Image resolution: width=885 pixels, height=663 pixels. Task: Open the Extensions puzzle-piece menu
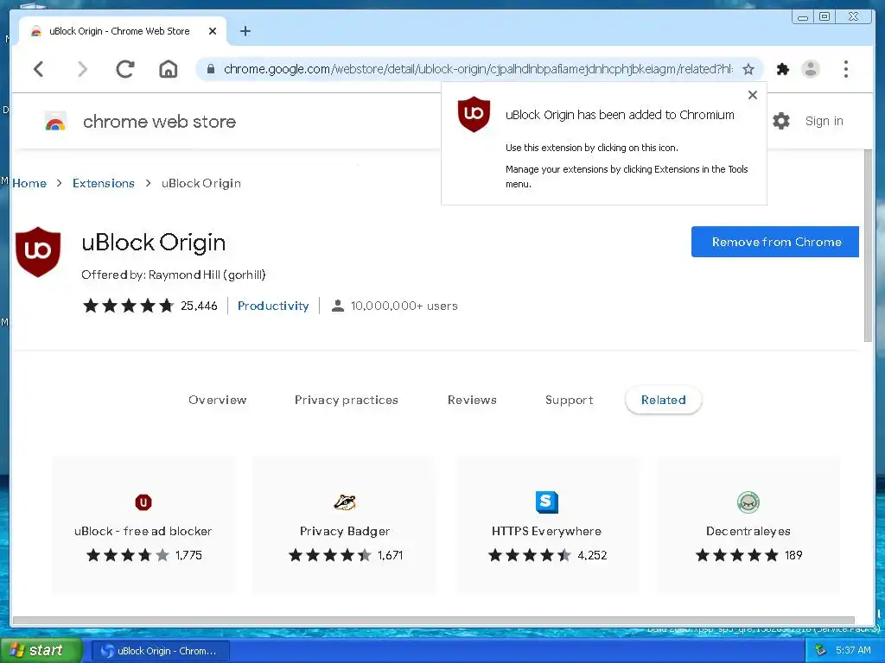point(782,69)
